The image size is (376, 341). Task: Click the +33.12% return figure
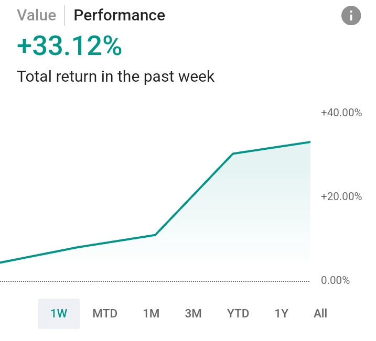[x=70, y=47]
